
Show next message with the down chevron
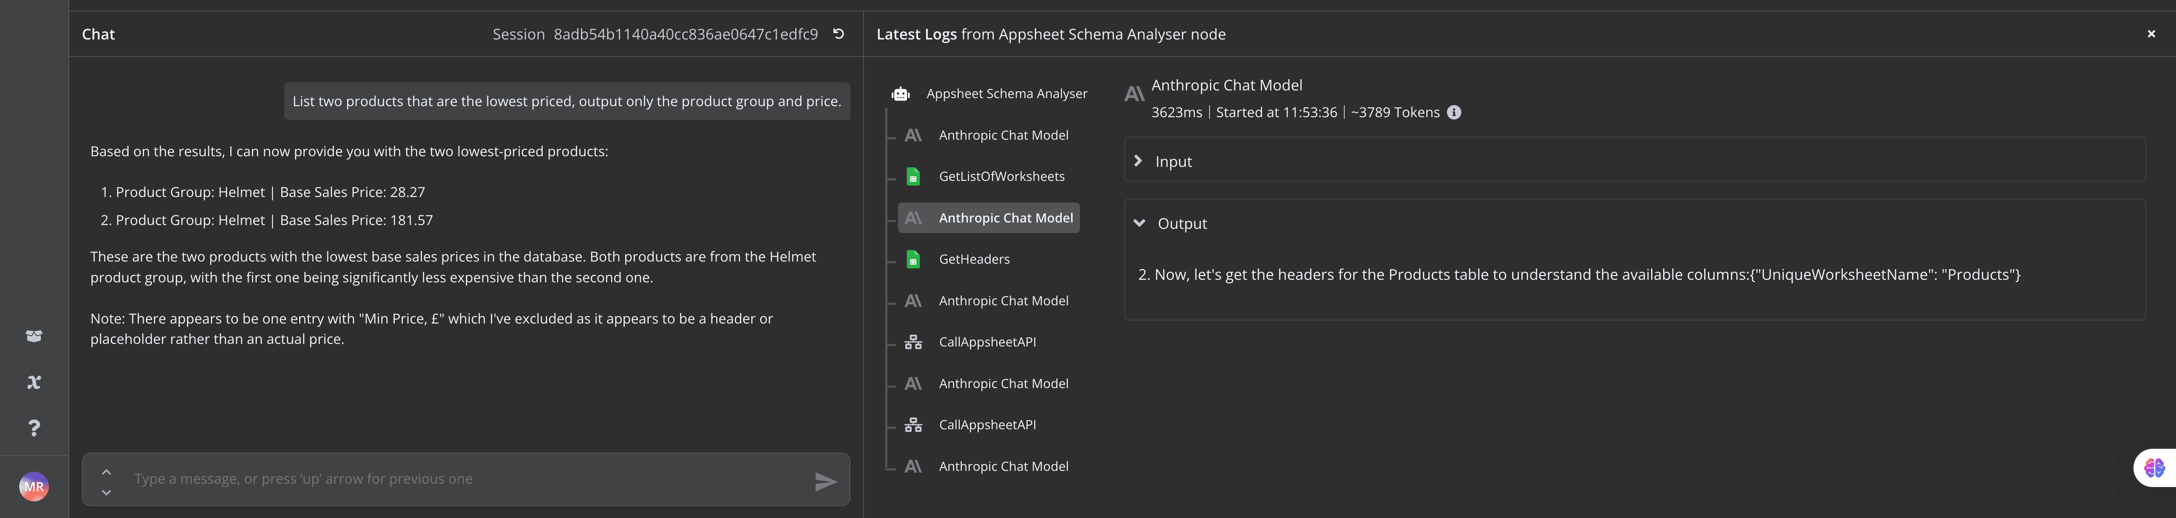tap(106, 492)
